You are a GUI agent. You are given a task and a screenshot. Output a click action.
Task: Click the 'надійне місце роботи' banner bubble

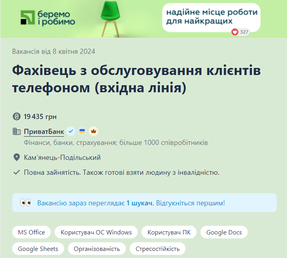click(211, 18)
